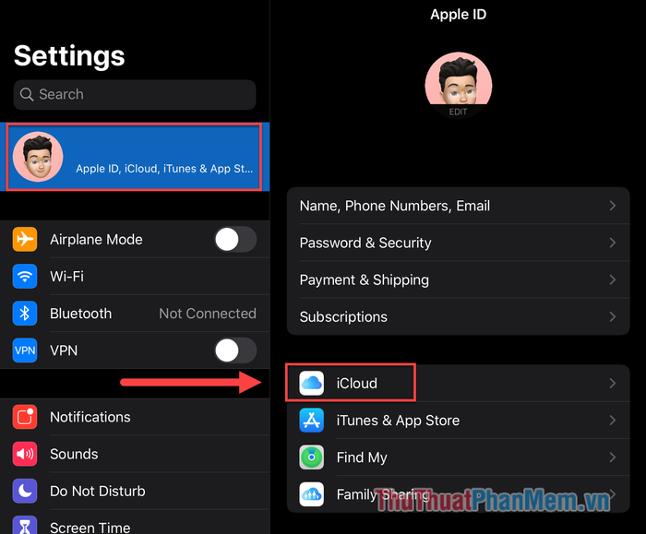Open the Wi-Fi icon in sidebar
The width and height of the screenshot is (646, 534).
pos(25,276)
